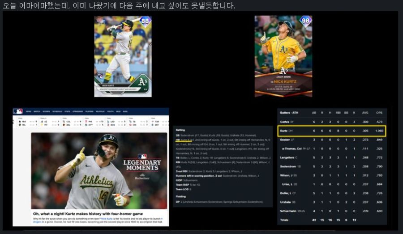The image size is (403, 234).
Task: Click the BAL team logo in scoreboard
Action: click(x=64, y=125)
